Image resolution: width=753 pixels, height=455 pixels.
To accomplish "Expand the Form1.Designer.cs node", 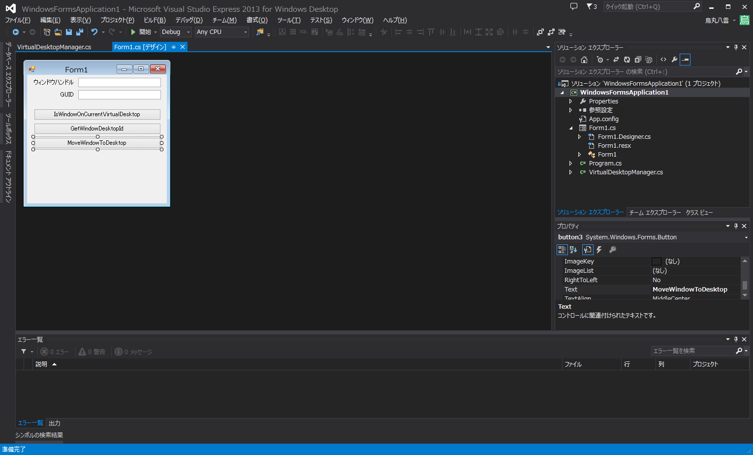I will [x=579, y=137].
